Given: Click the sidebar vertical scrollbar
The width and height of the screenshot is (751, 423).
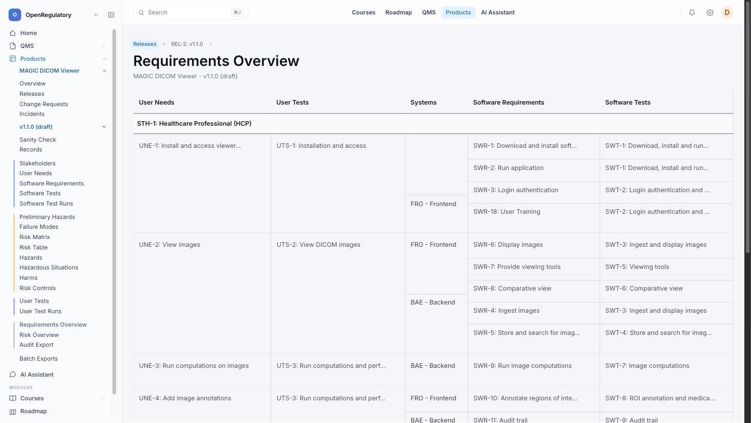Looking at the screenshot, I should click(x=115, y=211).
